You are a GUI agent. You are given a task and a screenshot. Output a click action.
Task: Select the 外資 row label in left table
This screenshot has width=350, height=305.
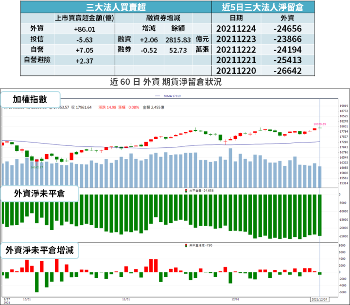coord(37,28)
